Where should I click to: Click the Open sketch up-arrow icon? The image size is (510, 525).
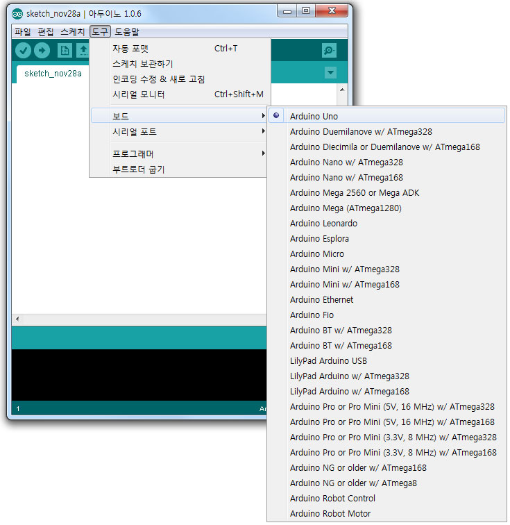pos(83,51)
